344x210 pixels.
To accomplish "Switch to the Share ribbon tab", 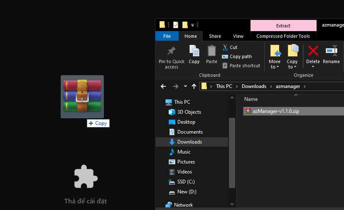I will [215, 36].
